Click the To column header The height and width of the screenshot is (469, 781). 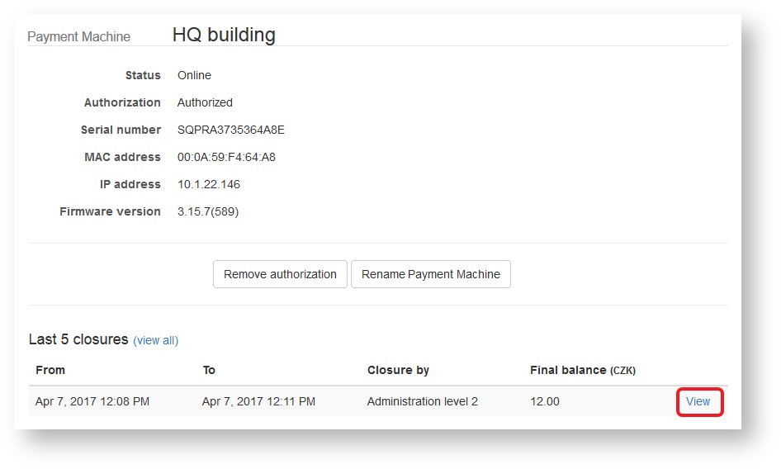click(209, 370)
